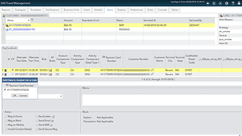Viewport: 242px width, 136px height.
Task: Open the Business Units tab
Action: (x=71, y=10)
